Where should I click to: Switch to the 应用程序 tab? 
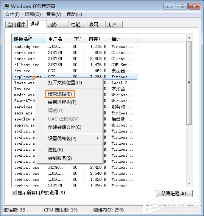[16, 25]
